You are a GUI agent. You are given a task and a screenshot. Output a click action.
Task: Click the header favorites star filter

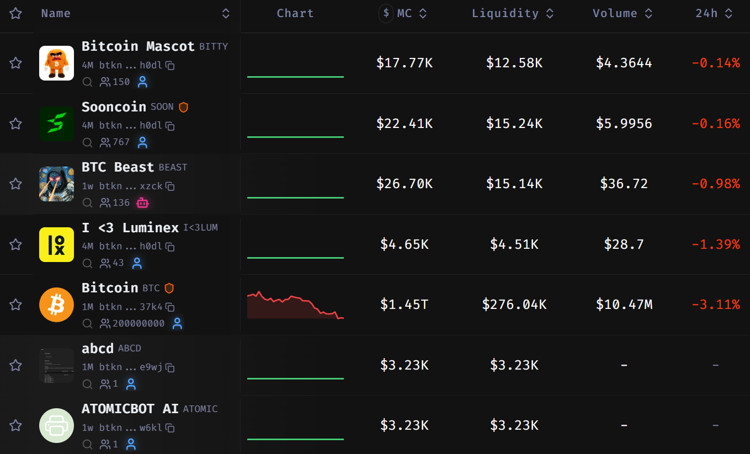[x=15, y=13]
